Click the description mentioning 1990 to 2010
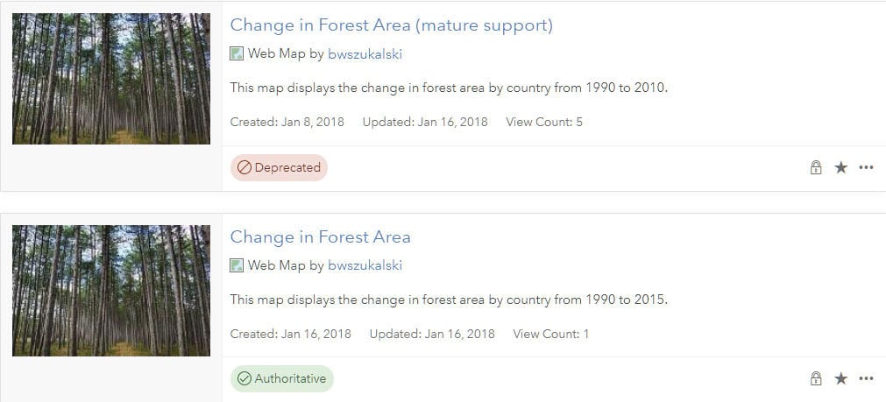This screenshot has height=402, width=886. pyautogui.click(x=449, y=88)
